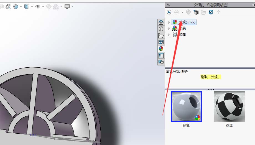Click the 颜色 label under thumbnail

tap(186, 125)
